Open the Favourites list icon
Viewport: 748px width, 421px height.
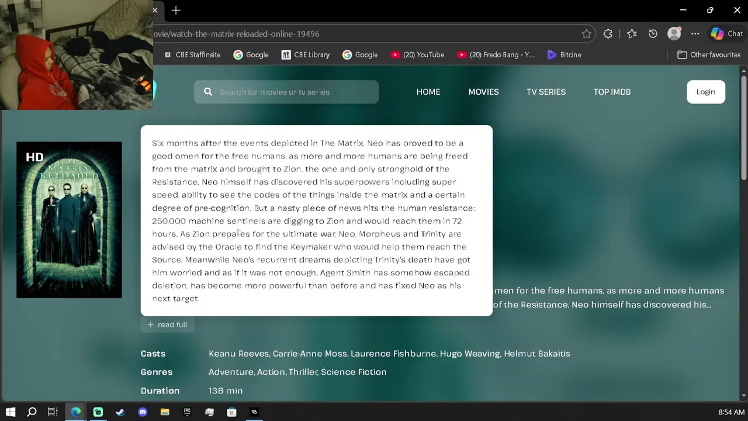point(632,34)
